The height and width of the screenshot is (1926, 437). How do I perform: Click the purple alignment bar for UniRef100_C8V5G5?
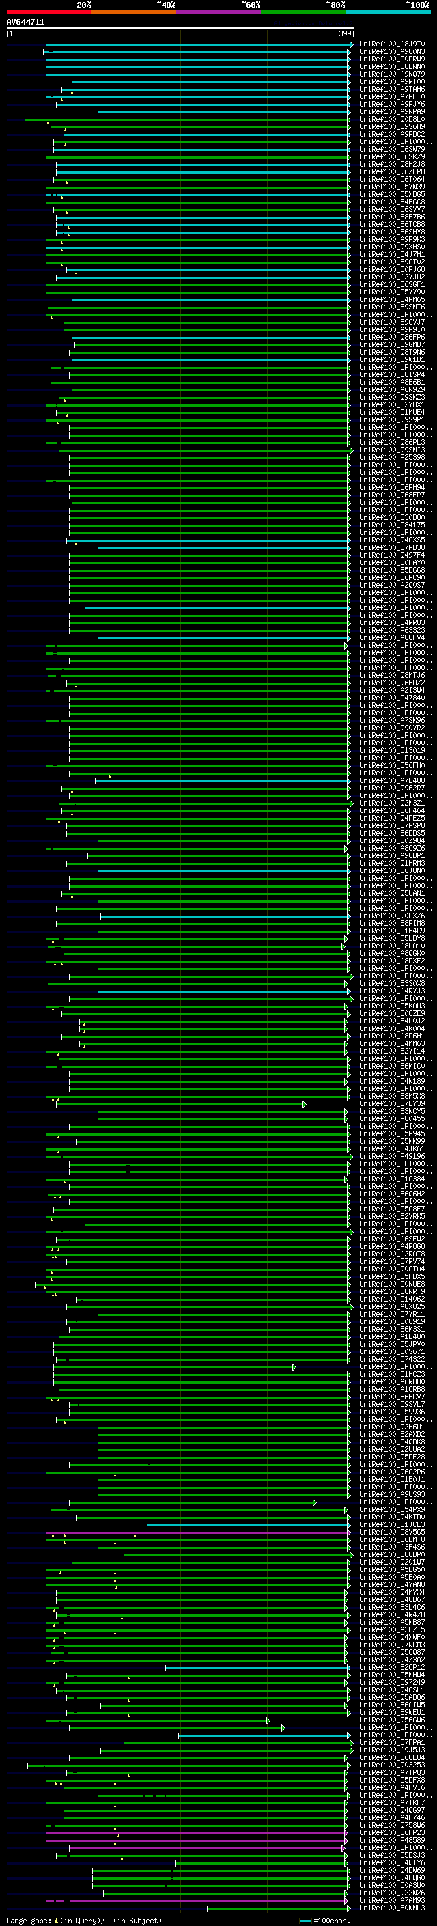[198, 1532]
